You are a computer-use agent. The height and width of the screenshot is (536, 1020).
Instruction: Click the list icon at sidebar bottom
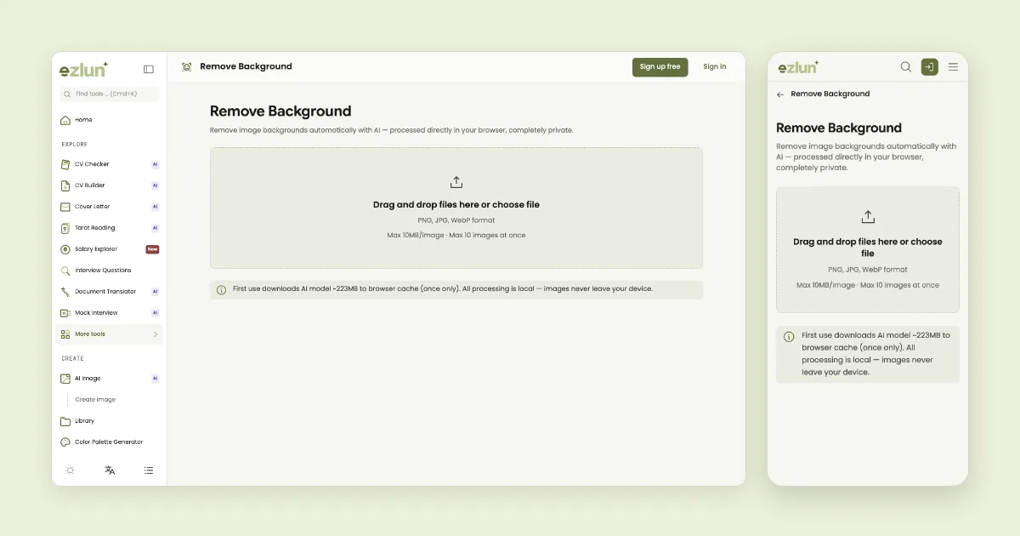[x=149, y=470]
